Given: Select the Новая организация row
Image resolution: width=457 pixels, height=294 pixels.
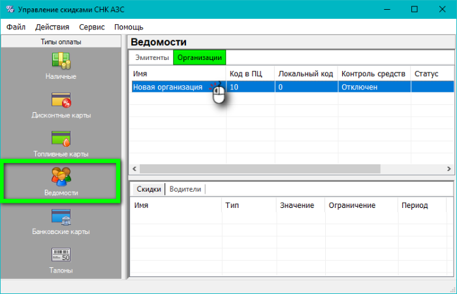Looking at the screenshot, I should coord(168,87).
